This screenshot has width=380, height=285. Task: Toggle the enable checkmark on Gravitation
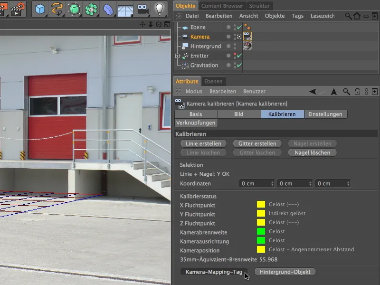point(239,64)
